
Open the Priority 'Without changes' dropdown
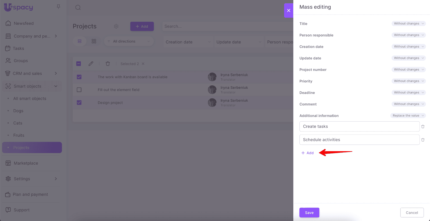click(408, 81)
